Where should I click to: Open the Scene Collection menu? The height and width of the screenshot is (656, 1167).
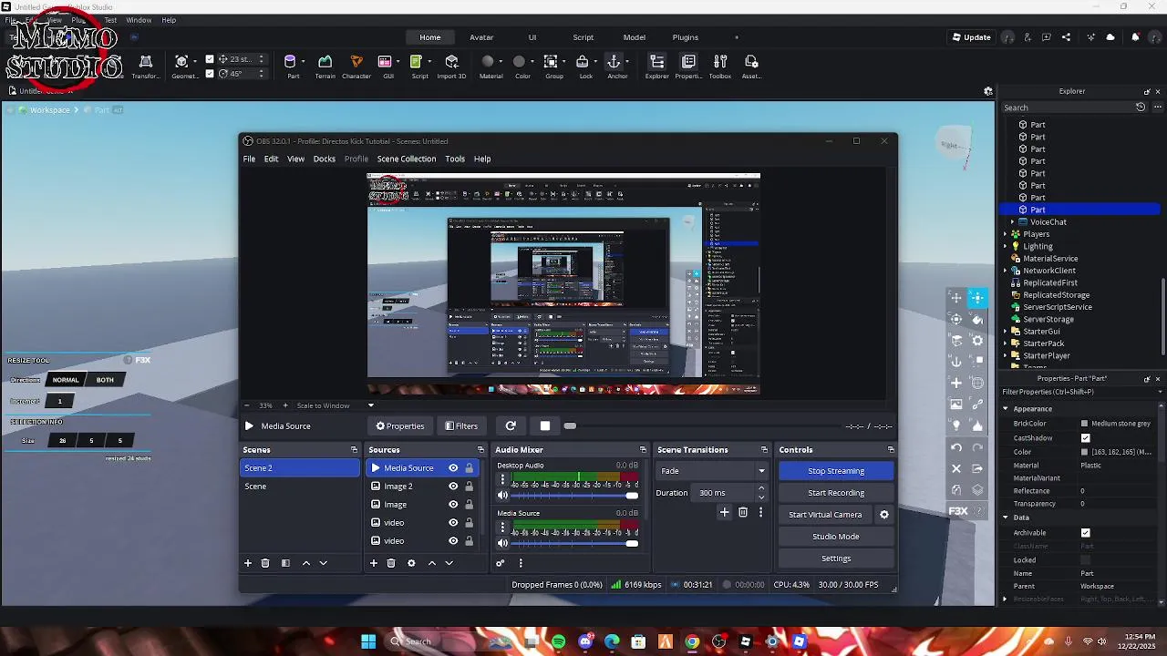click(x=407, y=159)
